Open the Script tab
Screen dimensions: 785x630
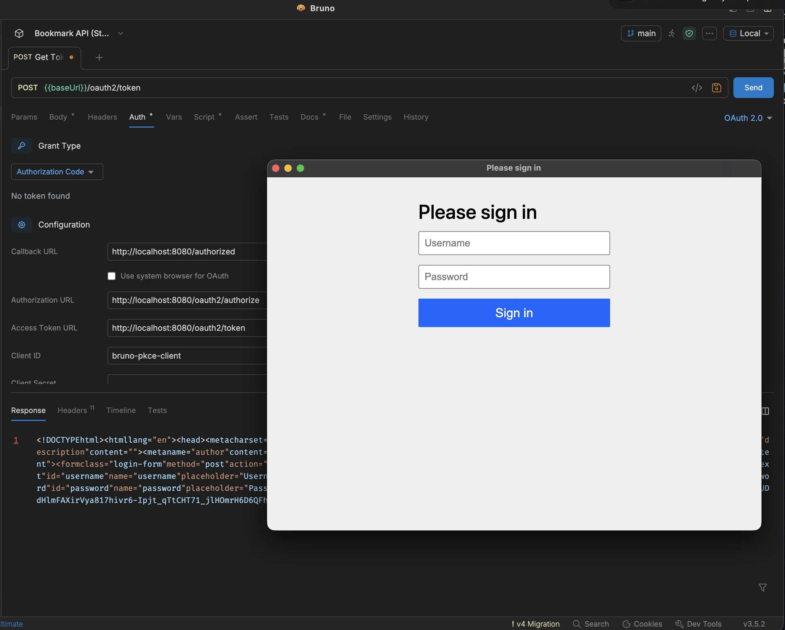pyautogui.click(x=204, y=117)
